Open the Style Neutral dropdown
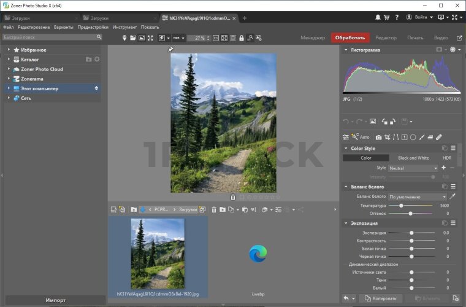The height and width of the screenshot is (307, 466). pos(413,168)
